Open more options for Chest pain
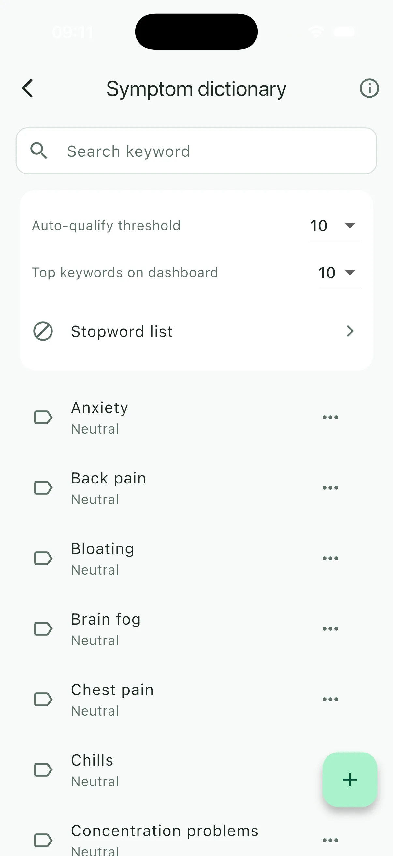This screenshot has width=393, height=856. 330,699
